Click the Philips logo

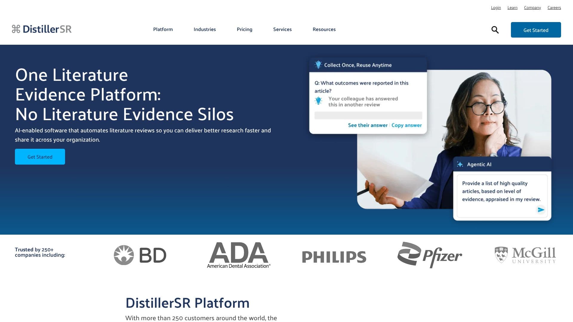(x=334, y=257)
